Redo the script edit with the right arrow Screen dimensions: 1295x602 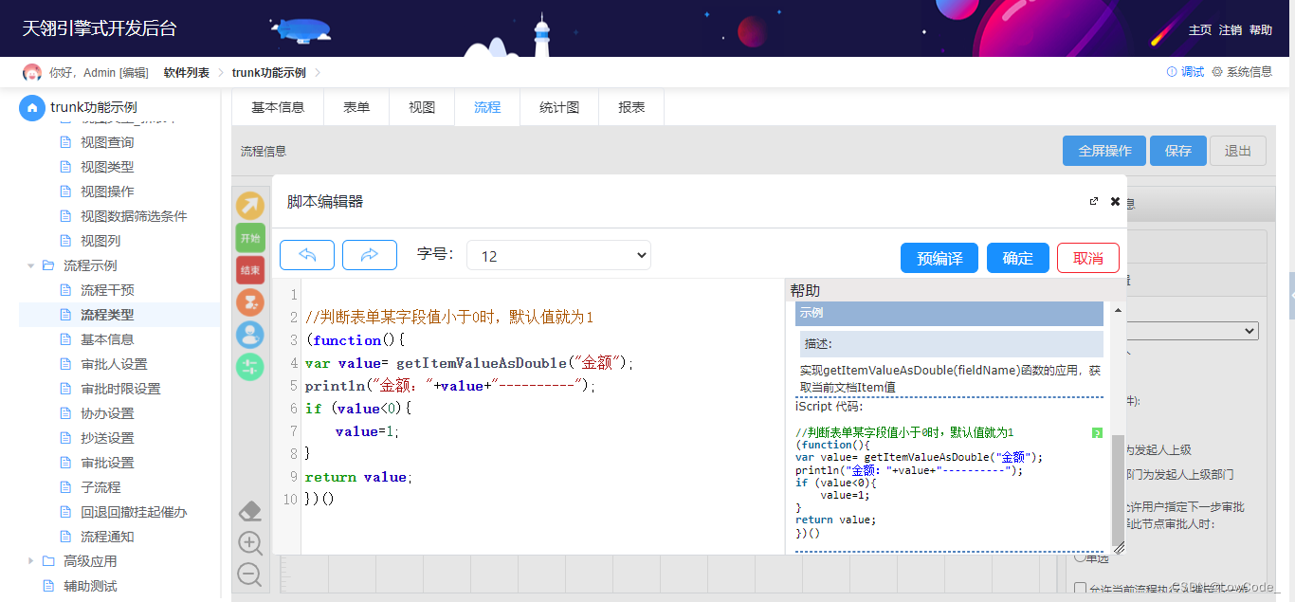tap(370, 255)
